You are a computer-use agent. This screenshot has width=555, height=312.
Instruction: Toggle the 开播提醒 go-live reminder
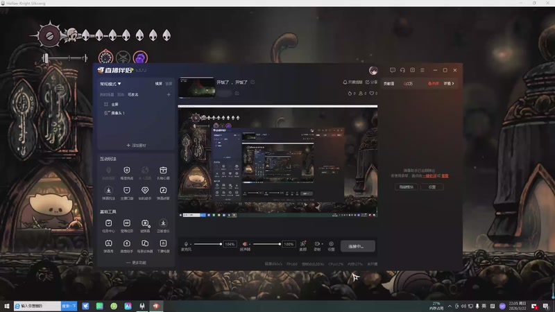point(352,82)
